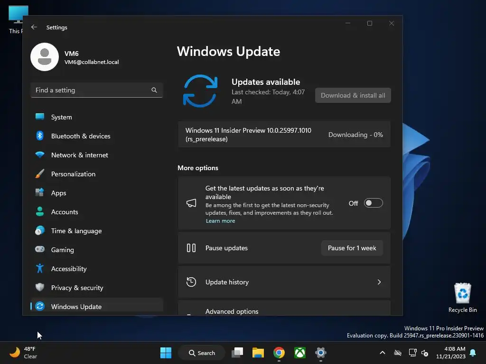Open the System icon in sidebar
The width and height of the screenshot is (486, 364).
coord(40,117)
